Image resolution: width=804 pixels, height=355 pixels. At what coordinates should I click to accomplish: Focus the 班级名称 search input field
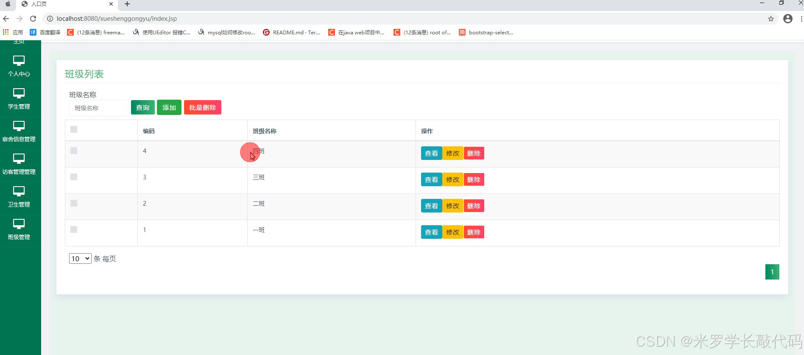click(99, 108)
